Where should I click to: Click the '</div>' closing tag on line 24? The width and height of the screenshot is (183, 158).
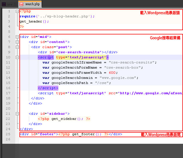(x=26, y=129)
